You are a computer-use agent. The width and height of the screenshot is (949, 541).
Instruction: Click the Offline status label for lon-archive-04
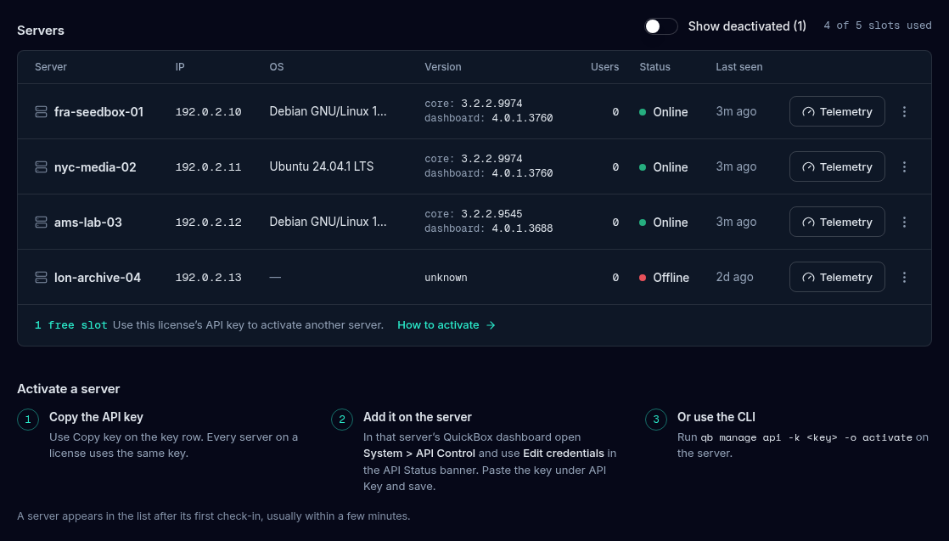671,278
